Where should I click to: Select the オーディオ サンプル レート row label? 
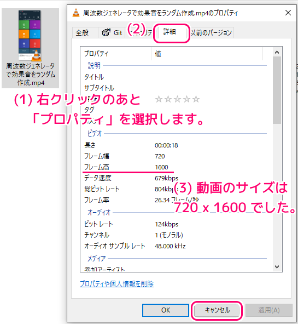pyautogui.click(x=115, y=246)
